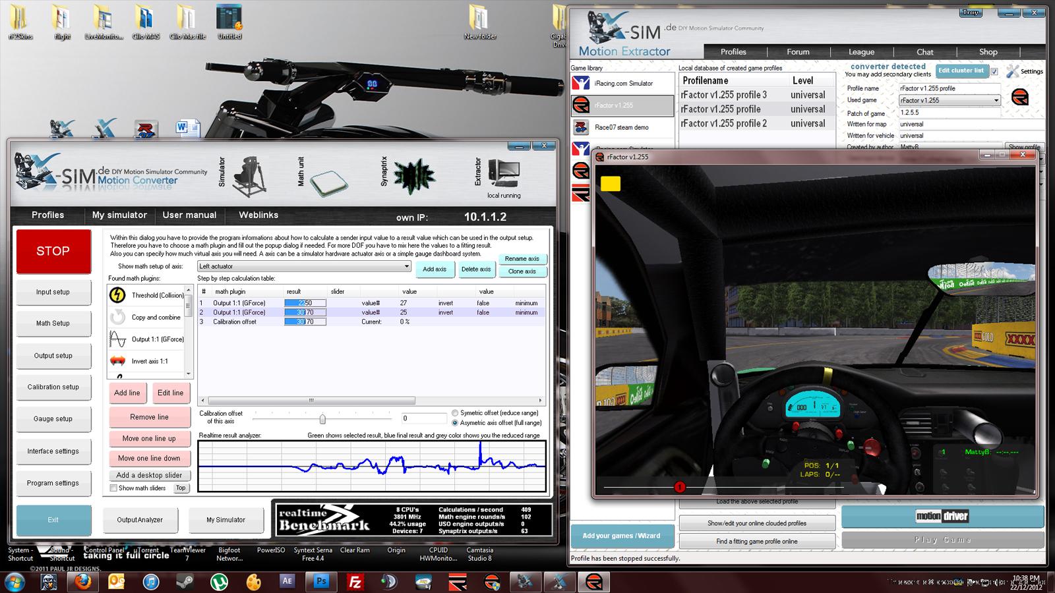This screenshot has height=593, width=1055.
Task: Switch to the My simulator tab
Action: click(x=119, y=215)
